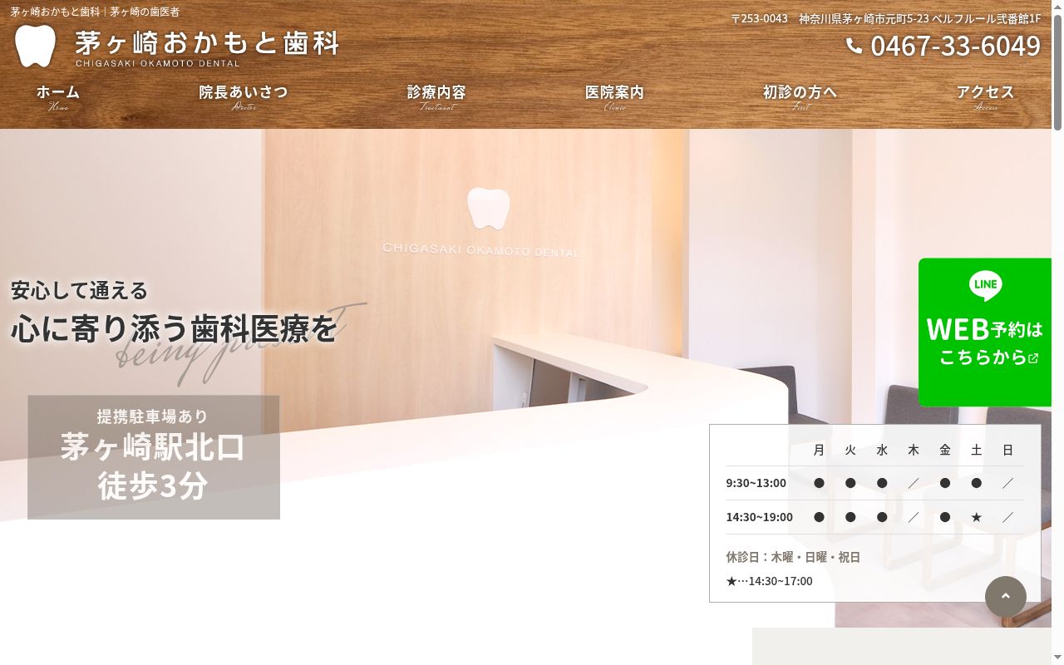
Task: Click the 土 column header in schedule
Action: click(x=977, y=450)
